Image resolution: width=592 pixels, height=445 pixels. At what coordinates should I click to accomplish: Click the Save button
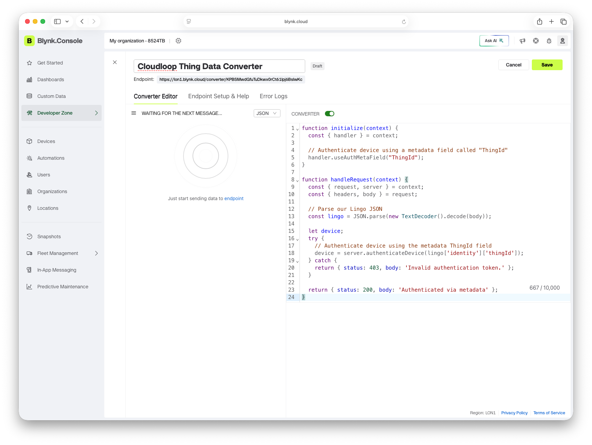(547, 65)
